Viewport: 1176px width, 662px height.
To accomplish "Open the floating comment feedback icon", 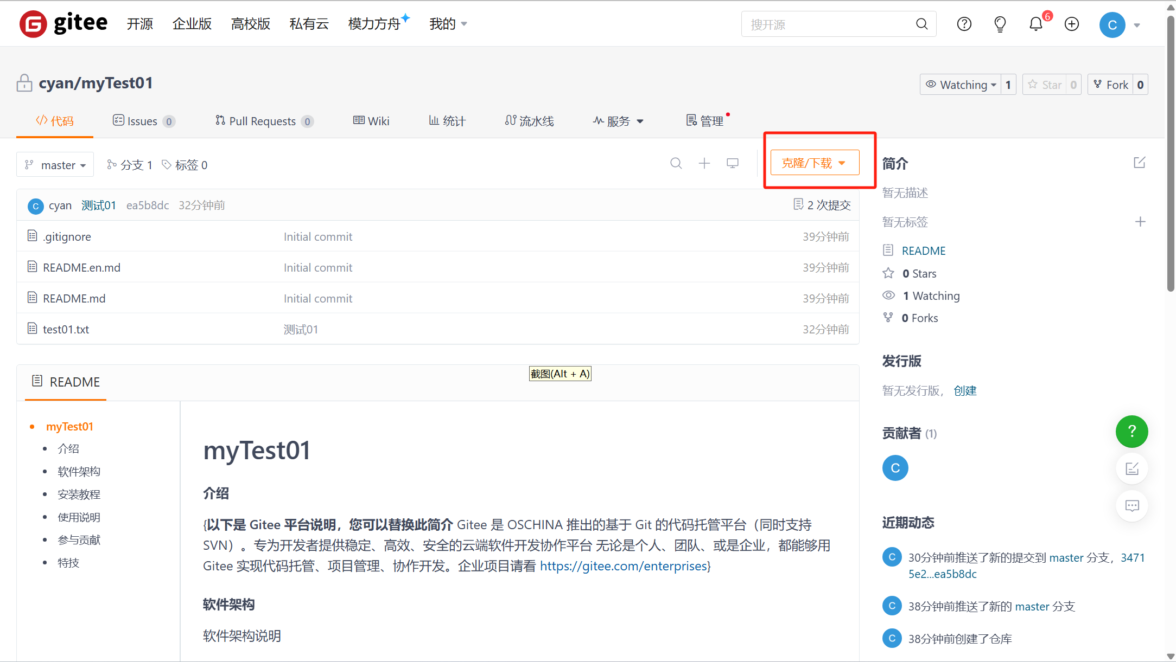I will pyautogui.click(x=1131, y=506).
